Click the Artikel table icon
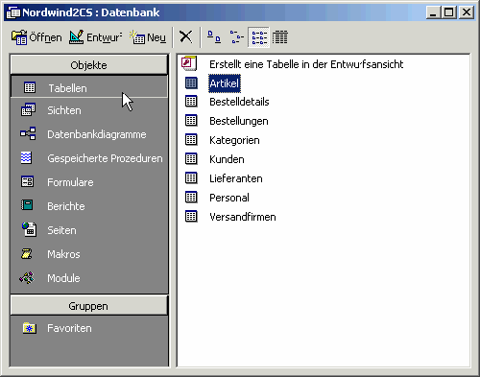This screenshot has height=377, width=480. point(191,82)
